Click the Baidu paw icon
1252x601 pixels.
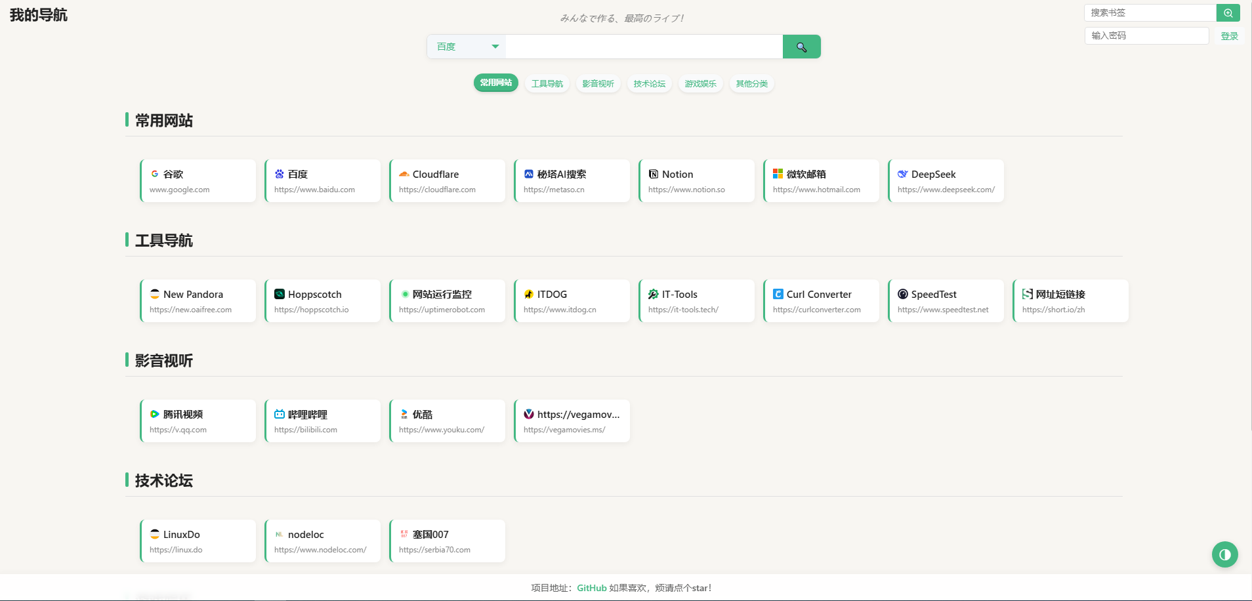(280, 174)
